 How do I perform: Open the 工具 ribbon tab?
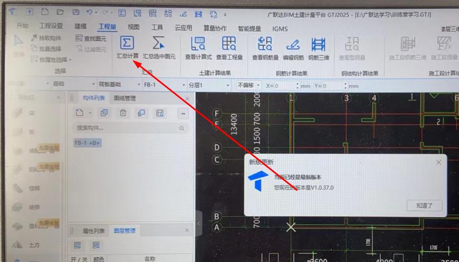pyautogui.click(x=157, y=27)
